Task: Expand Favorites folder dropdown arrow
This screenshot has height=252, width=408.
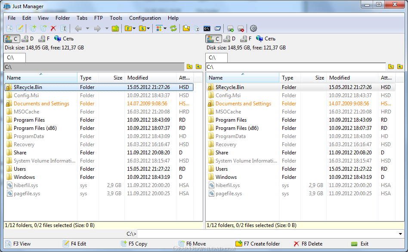Action: pyautogui.click(x=134, y=28)
